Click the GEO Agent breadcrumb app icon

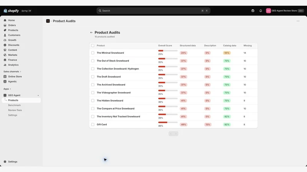(x=48, y=21)
